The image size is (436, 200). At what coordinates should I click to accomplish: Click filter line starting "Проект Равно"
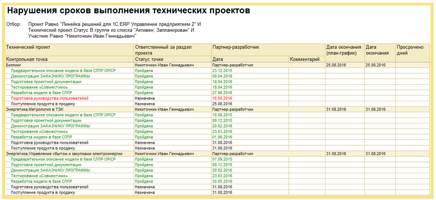(115, 24)
